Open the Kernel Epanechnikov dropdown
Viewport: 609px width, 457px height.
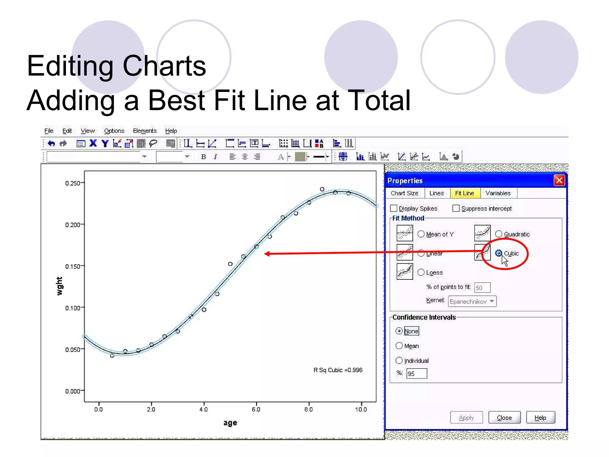point(472,301)
